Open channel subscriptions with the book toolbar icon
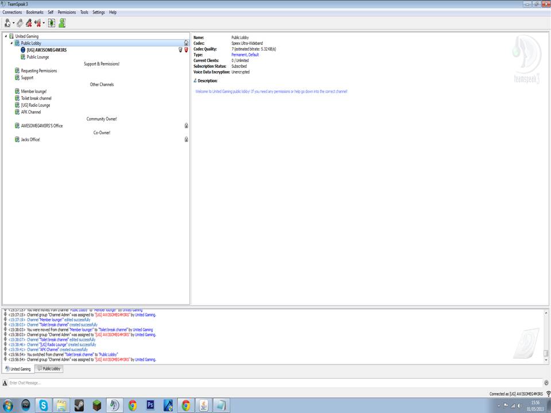The image size is (551, 413). (51, 23)
